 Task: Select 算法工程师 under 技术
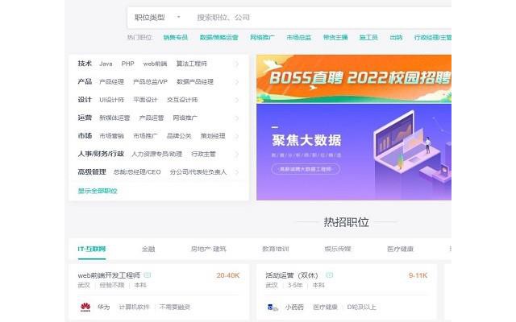(x=192, y=64)
